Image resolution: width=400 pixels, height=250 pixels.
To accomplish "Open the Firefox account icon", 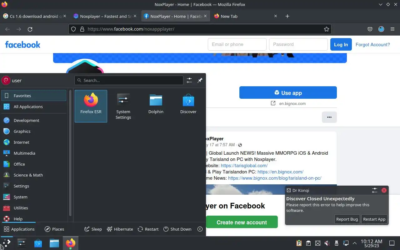I will pos(381,29).
